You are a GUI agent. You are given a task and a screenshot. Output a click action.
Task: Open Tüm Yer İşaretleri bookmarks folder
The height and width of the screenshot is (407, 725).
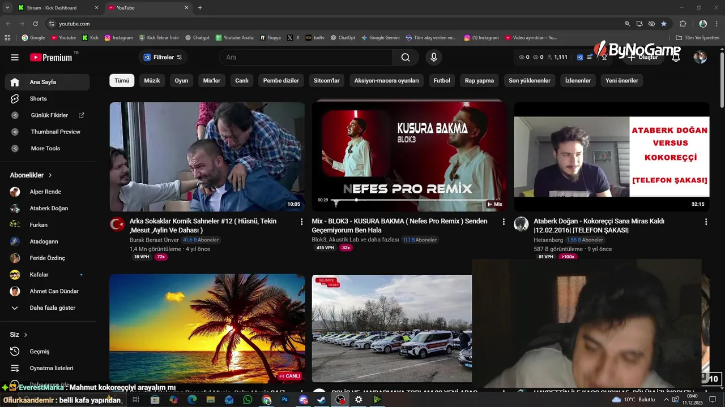(697, 38)
